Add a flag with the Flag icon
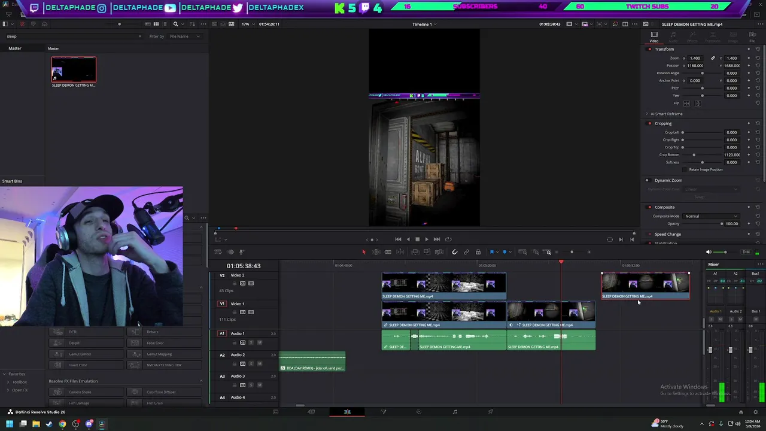Image resolution: width=766 pixels, height=431 pixels. point(492,252)
